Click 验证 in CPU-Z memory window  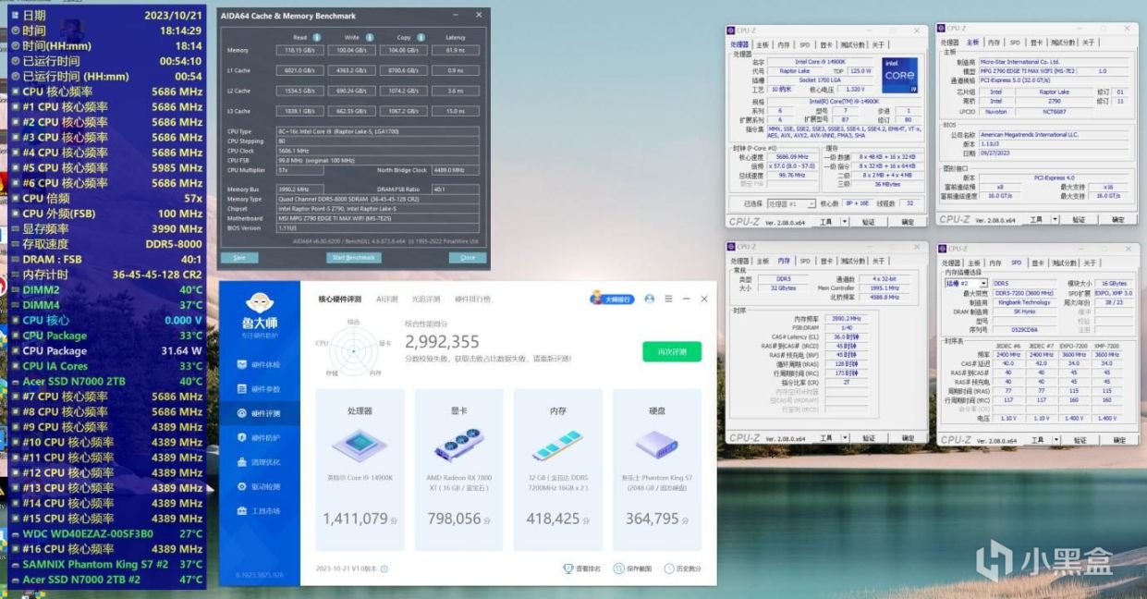coord(869,438)
